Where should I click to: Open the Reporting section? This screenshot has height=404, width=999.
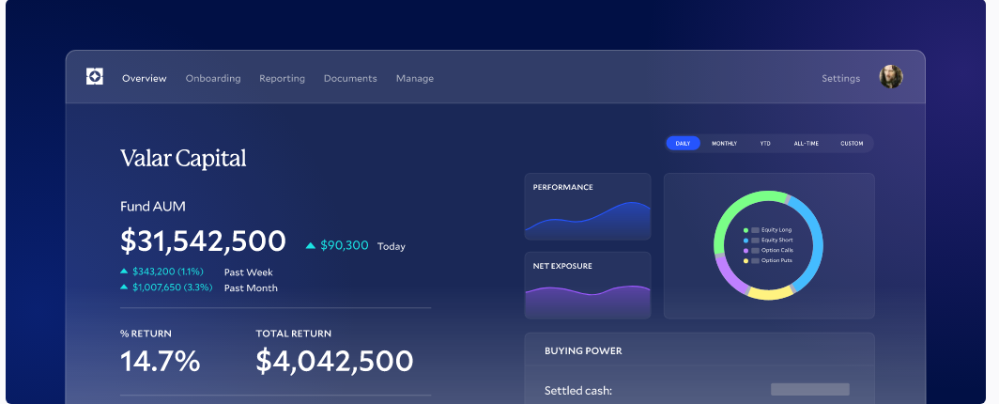click(x=282, y=79)
